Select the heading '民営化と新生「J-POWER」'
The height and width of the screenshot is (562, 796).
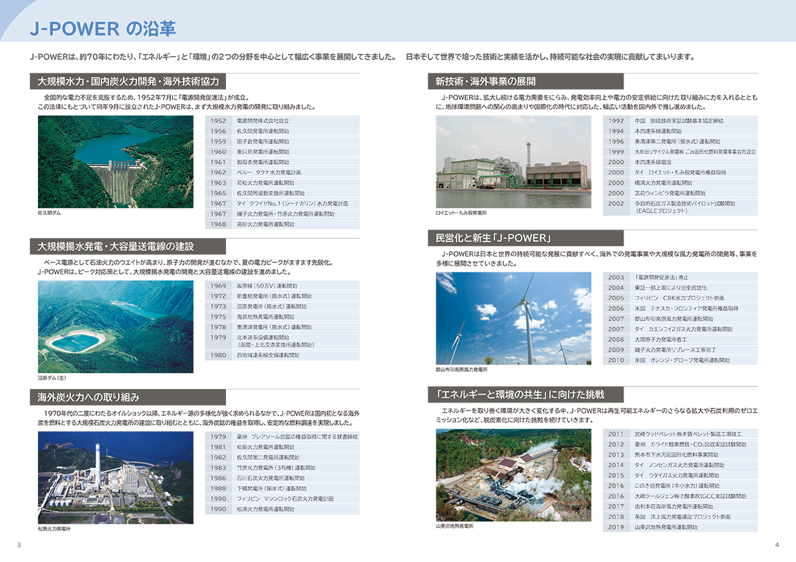526,238
